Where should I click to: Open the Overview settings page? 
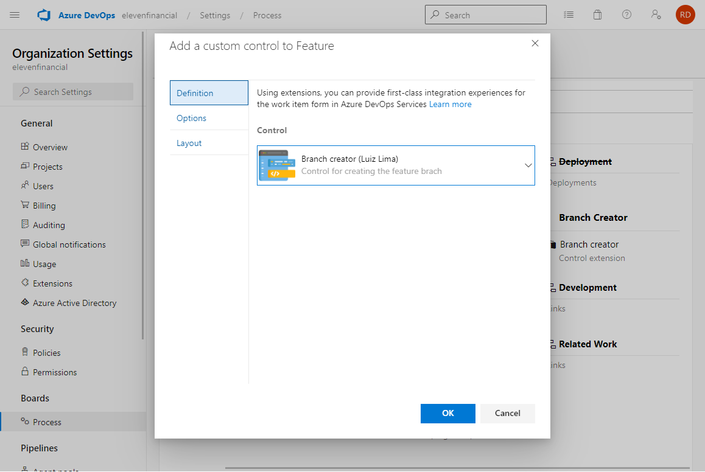click(x=50, y=147)
